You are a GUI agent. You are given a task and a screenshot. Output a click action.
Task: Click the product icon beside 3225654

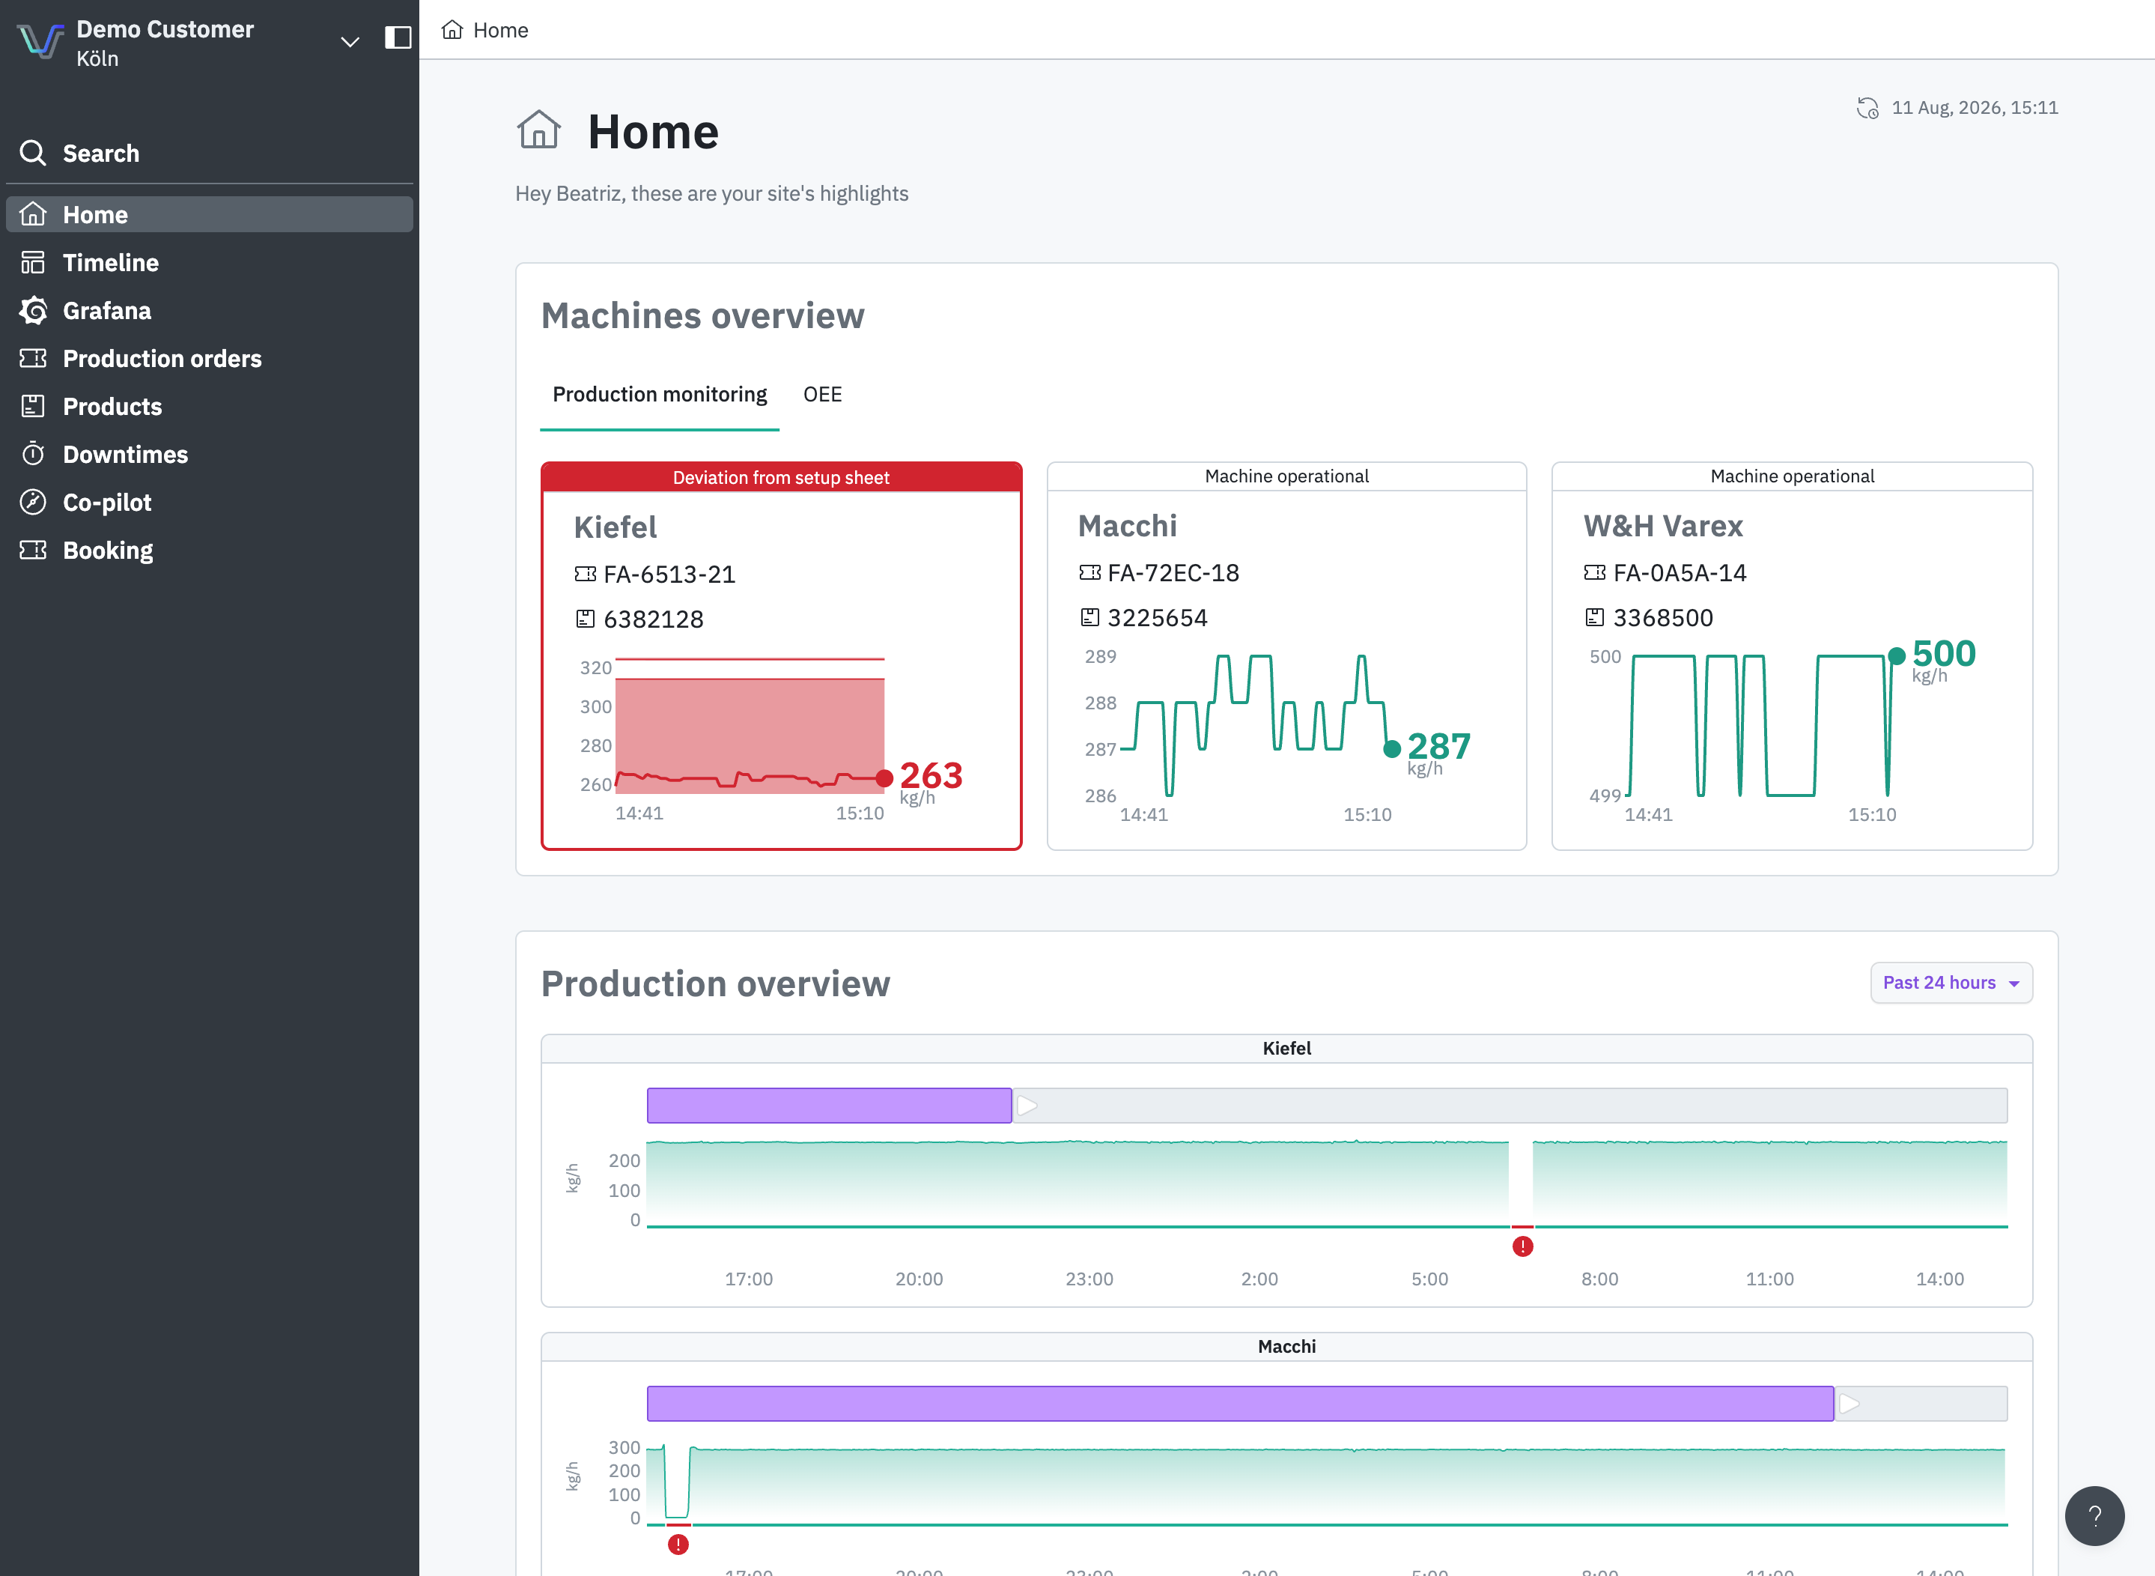pos(1090,617)
